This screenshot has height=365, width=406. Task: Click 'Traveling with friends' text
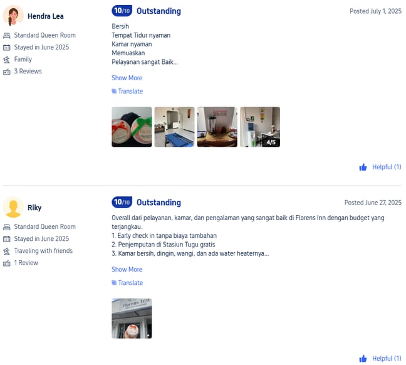[43, 251]
